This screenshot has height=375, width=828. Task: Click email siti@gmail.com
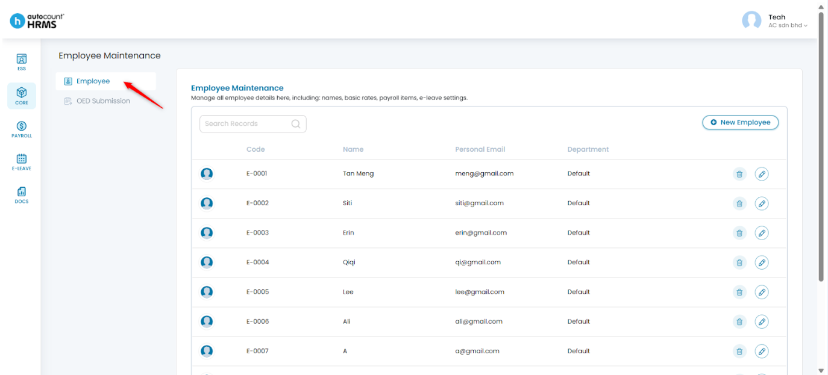click(x=479, y=203)
